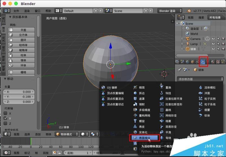Select the 表面细分 (Subdivision Surface) modifier
The height and width of the screenshot is (157, 226).
pos(145,138)
